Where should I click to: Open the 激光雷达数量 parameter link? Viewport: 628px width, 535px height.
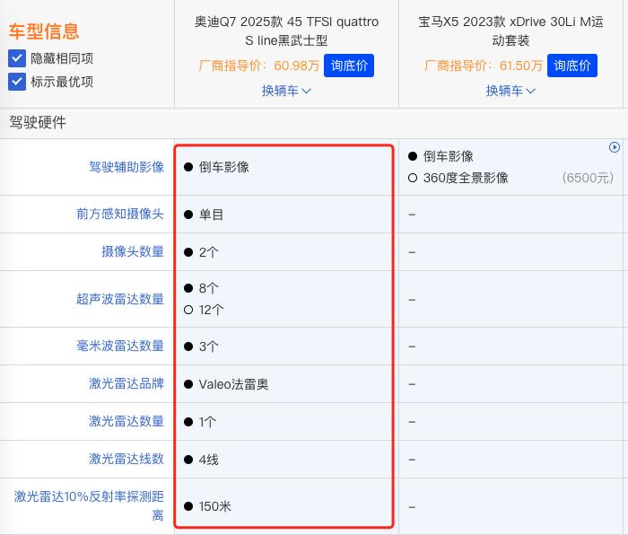(x=126, y=421)
